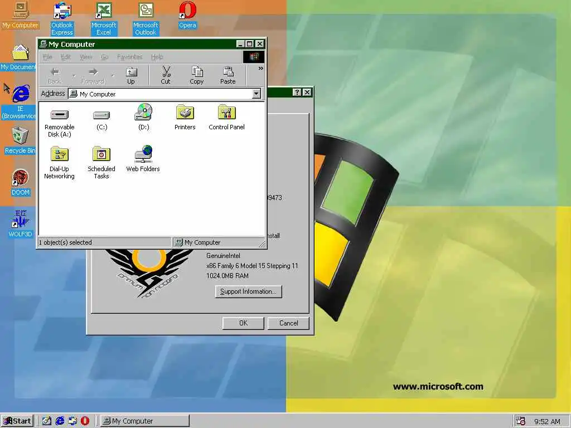This screenshot has height=428, width=571.
Task: Open the Help menu
Action: (x=157, y=57)
